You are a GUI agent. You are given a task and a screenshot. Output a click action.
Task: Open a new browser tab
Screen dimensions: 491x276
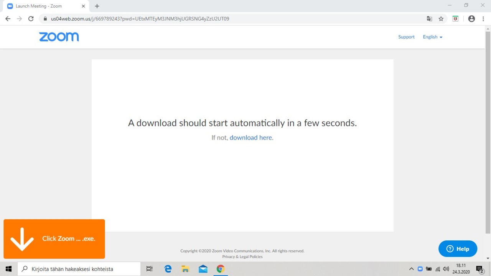pyautogui.click(x=97, y=6)
